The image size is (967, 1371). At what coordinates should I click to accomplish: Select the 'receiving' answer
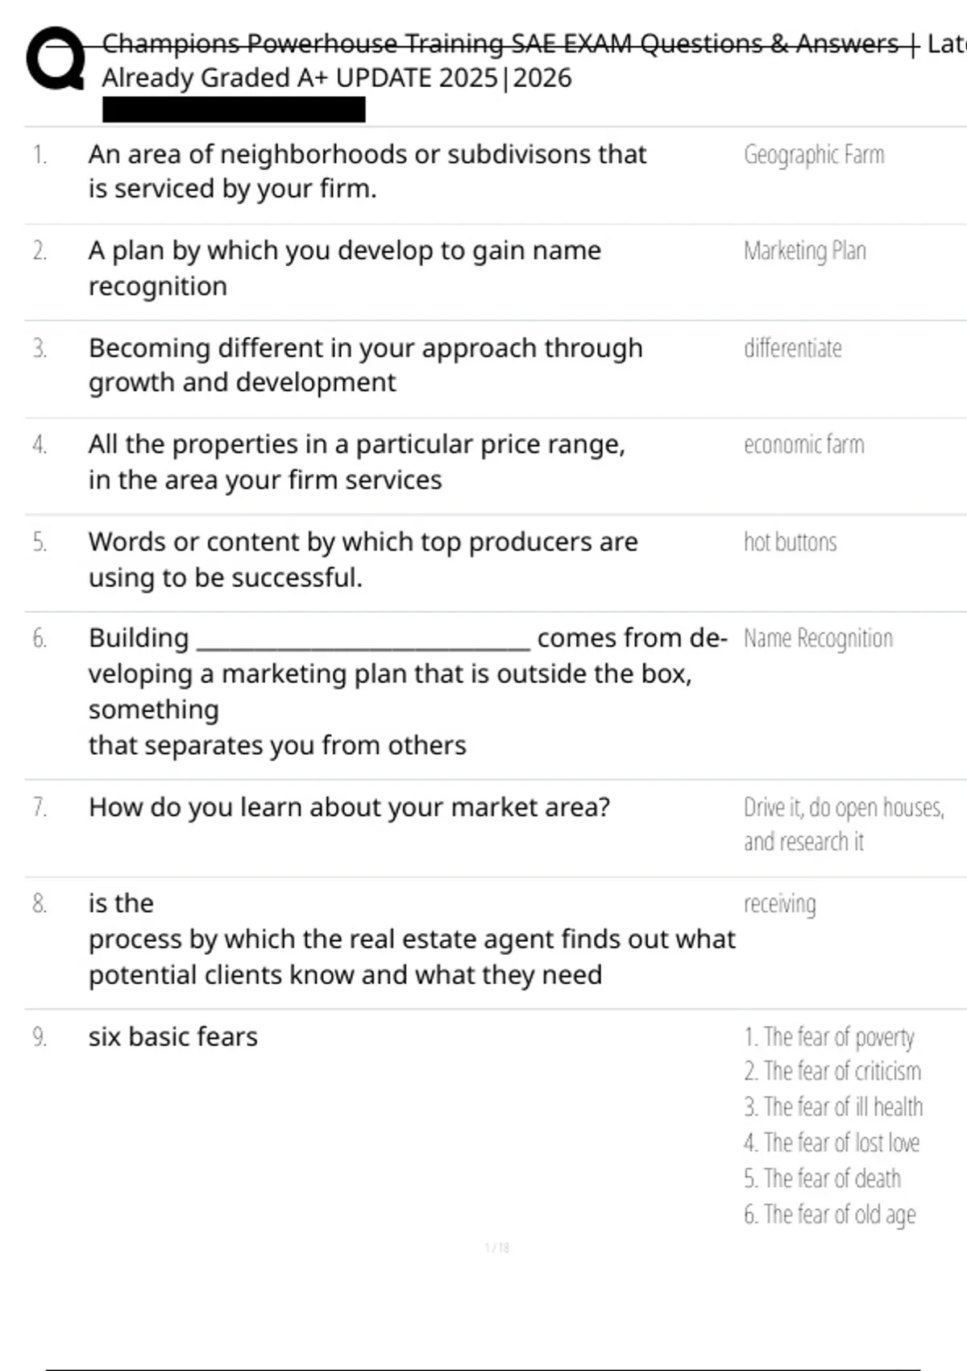point(780,904)
